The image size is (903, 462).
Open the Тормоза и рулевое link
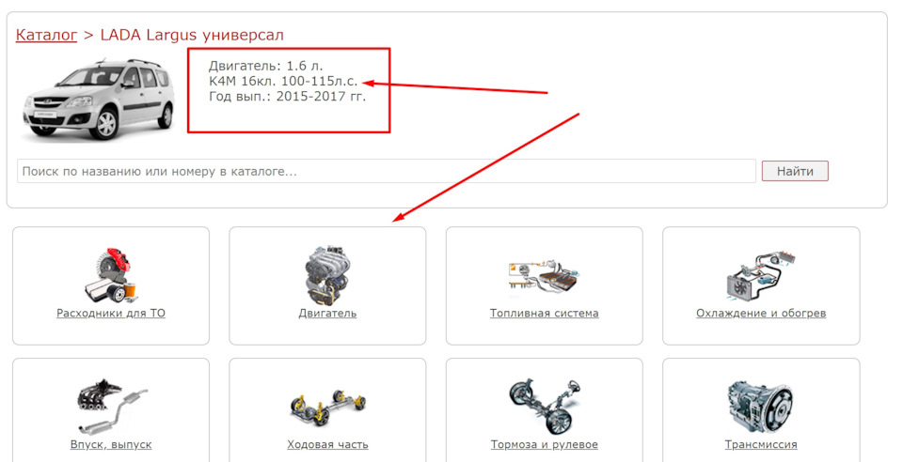click(544, 445)
